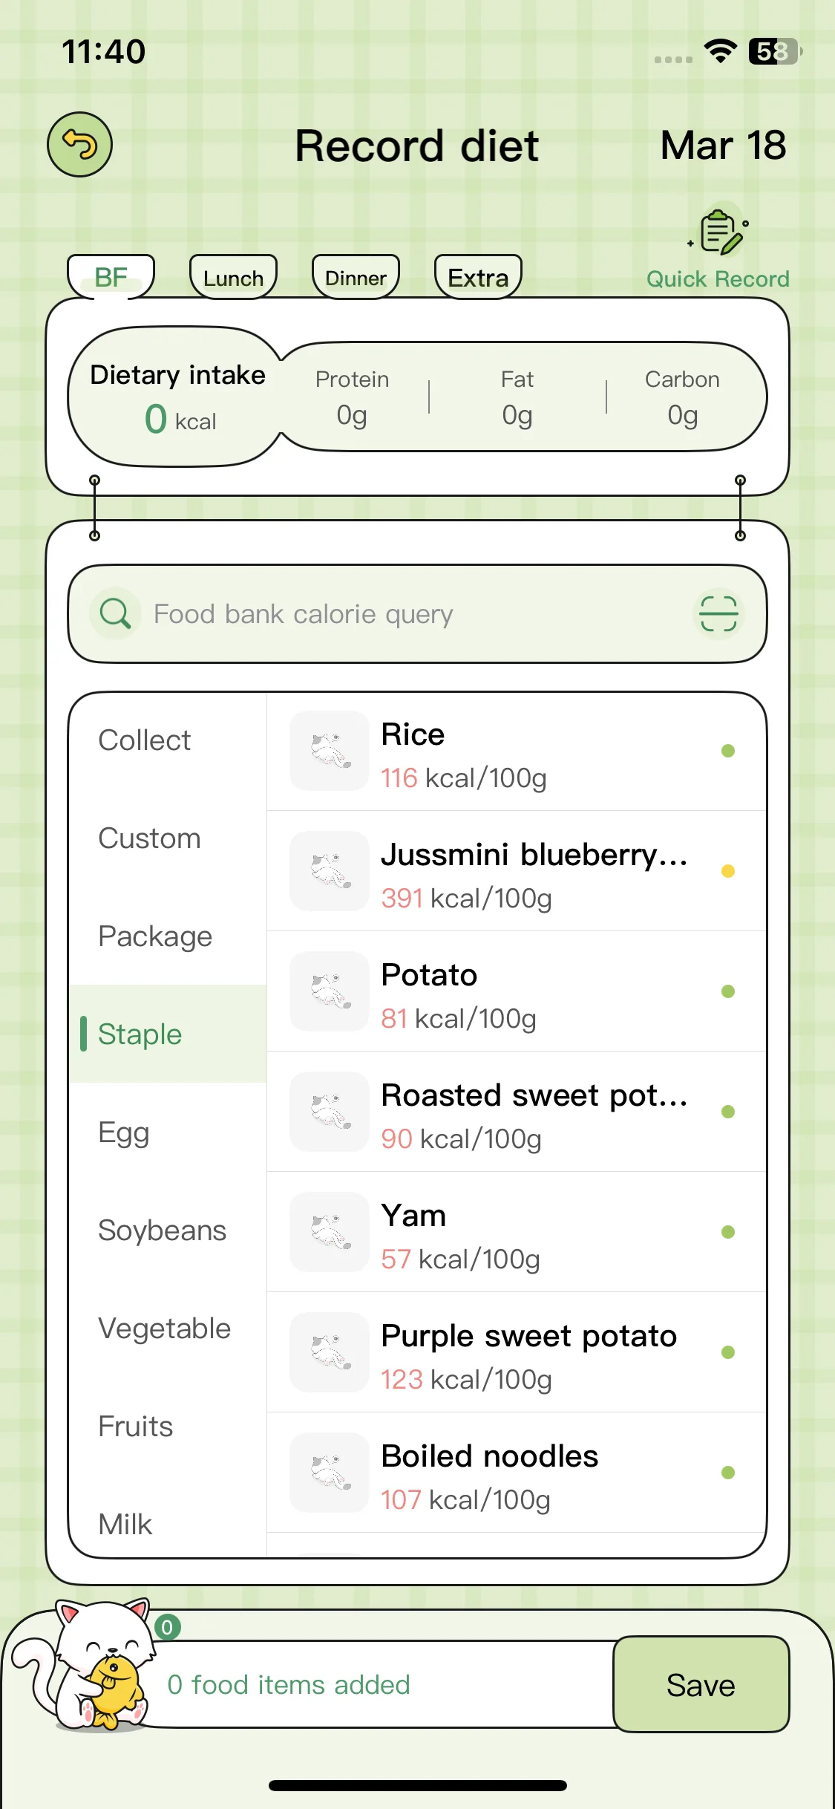Viewport: 835px width, 1809px height.
Task: Tap the yellow dot beside Jussmini blueberry
Action: pos(728,871)
